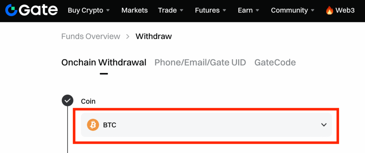Click the breadcrumb separator arrow

point(128,36)
